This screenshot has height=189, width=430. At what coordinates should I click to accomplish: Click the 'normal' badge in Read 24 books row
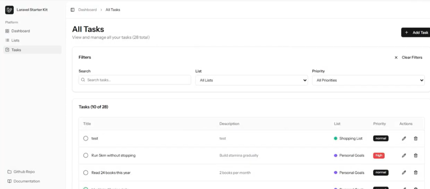381,173
